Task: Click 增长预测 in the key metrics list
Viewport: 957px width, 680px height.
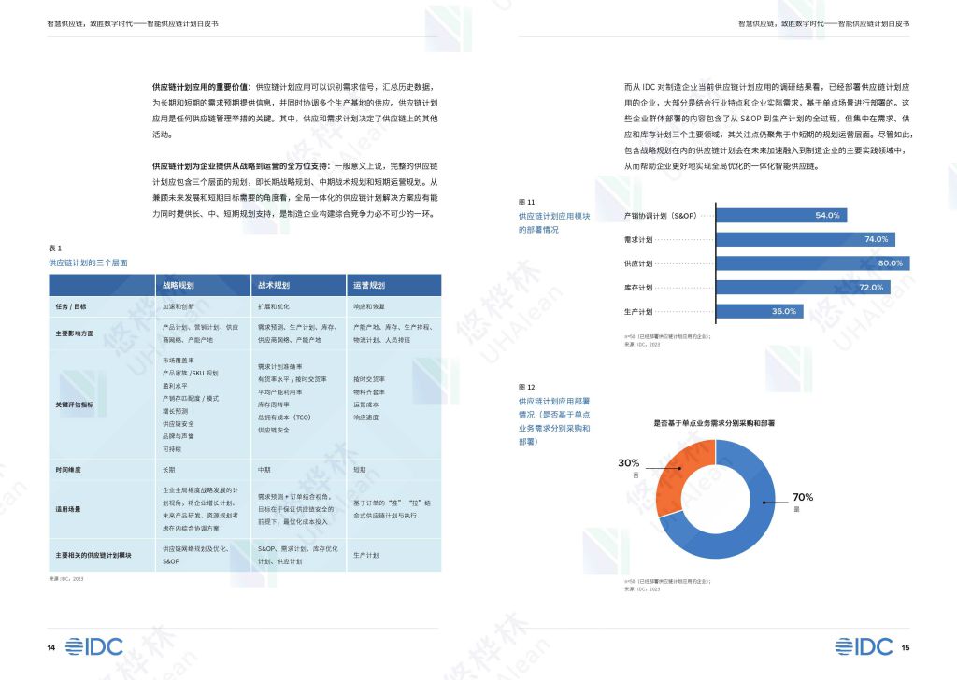Action: coord(175,411)
